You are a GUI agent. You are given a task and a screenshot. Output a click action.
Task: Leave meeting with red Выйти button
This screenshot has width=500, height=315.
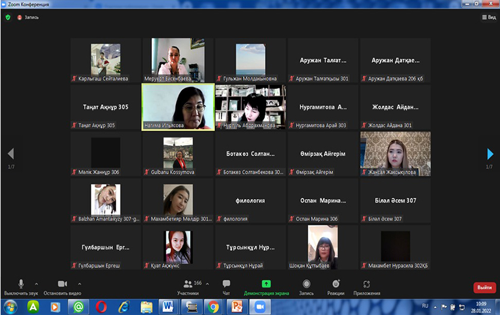click(x=484, y=287)
